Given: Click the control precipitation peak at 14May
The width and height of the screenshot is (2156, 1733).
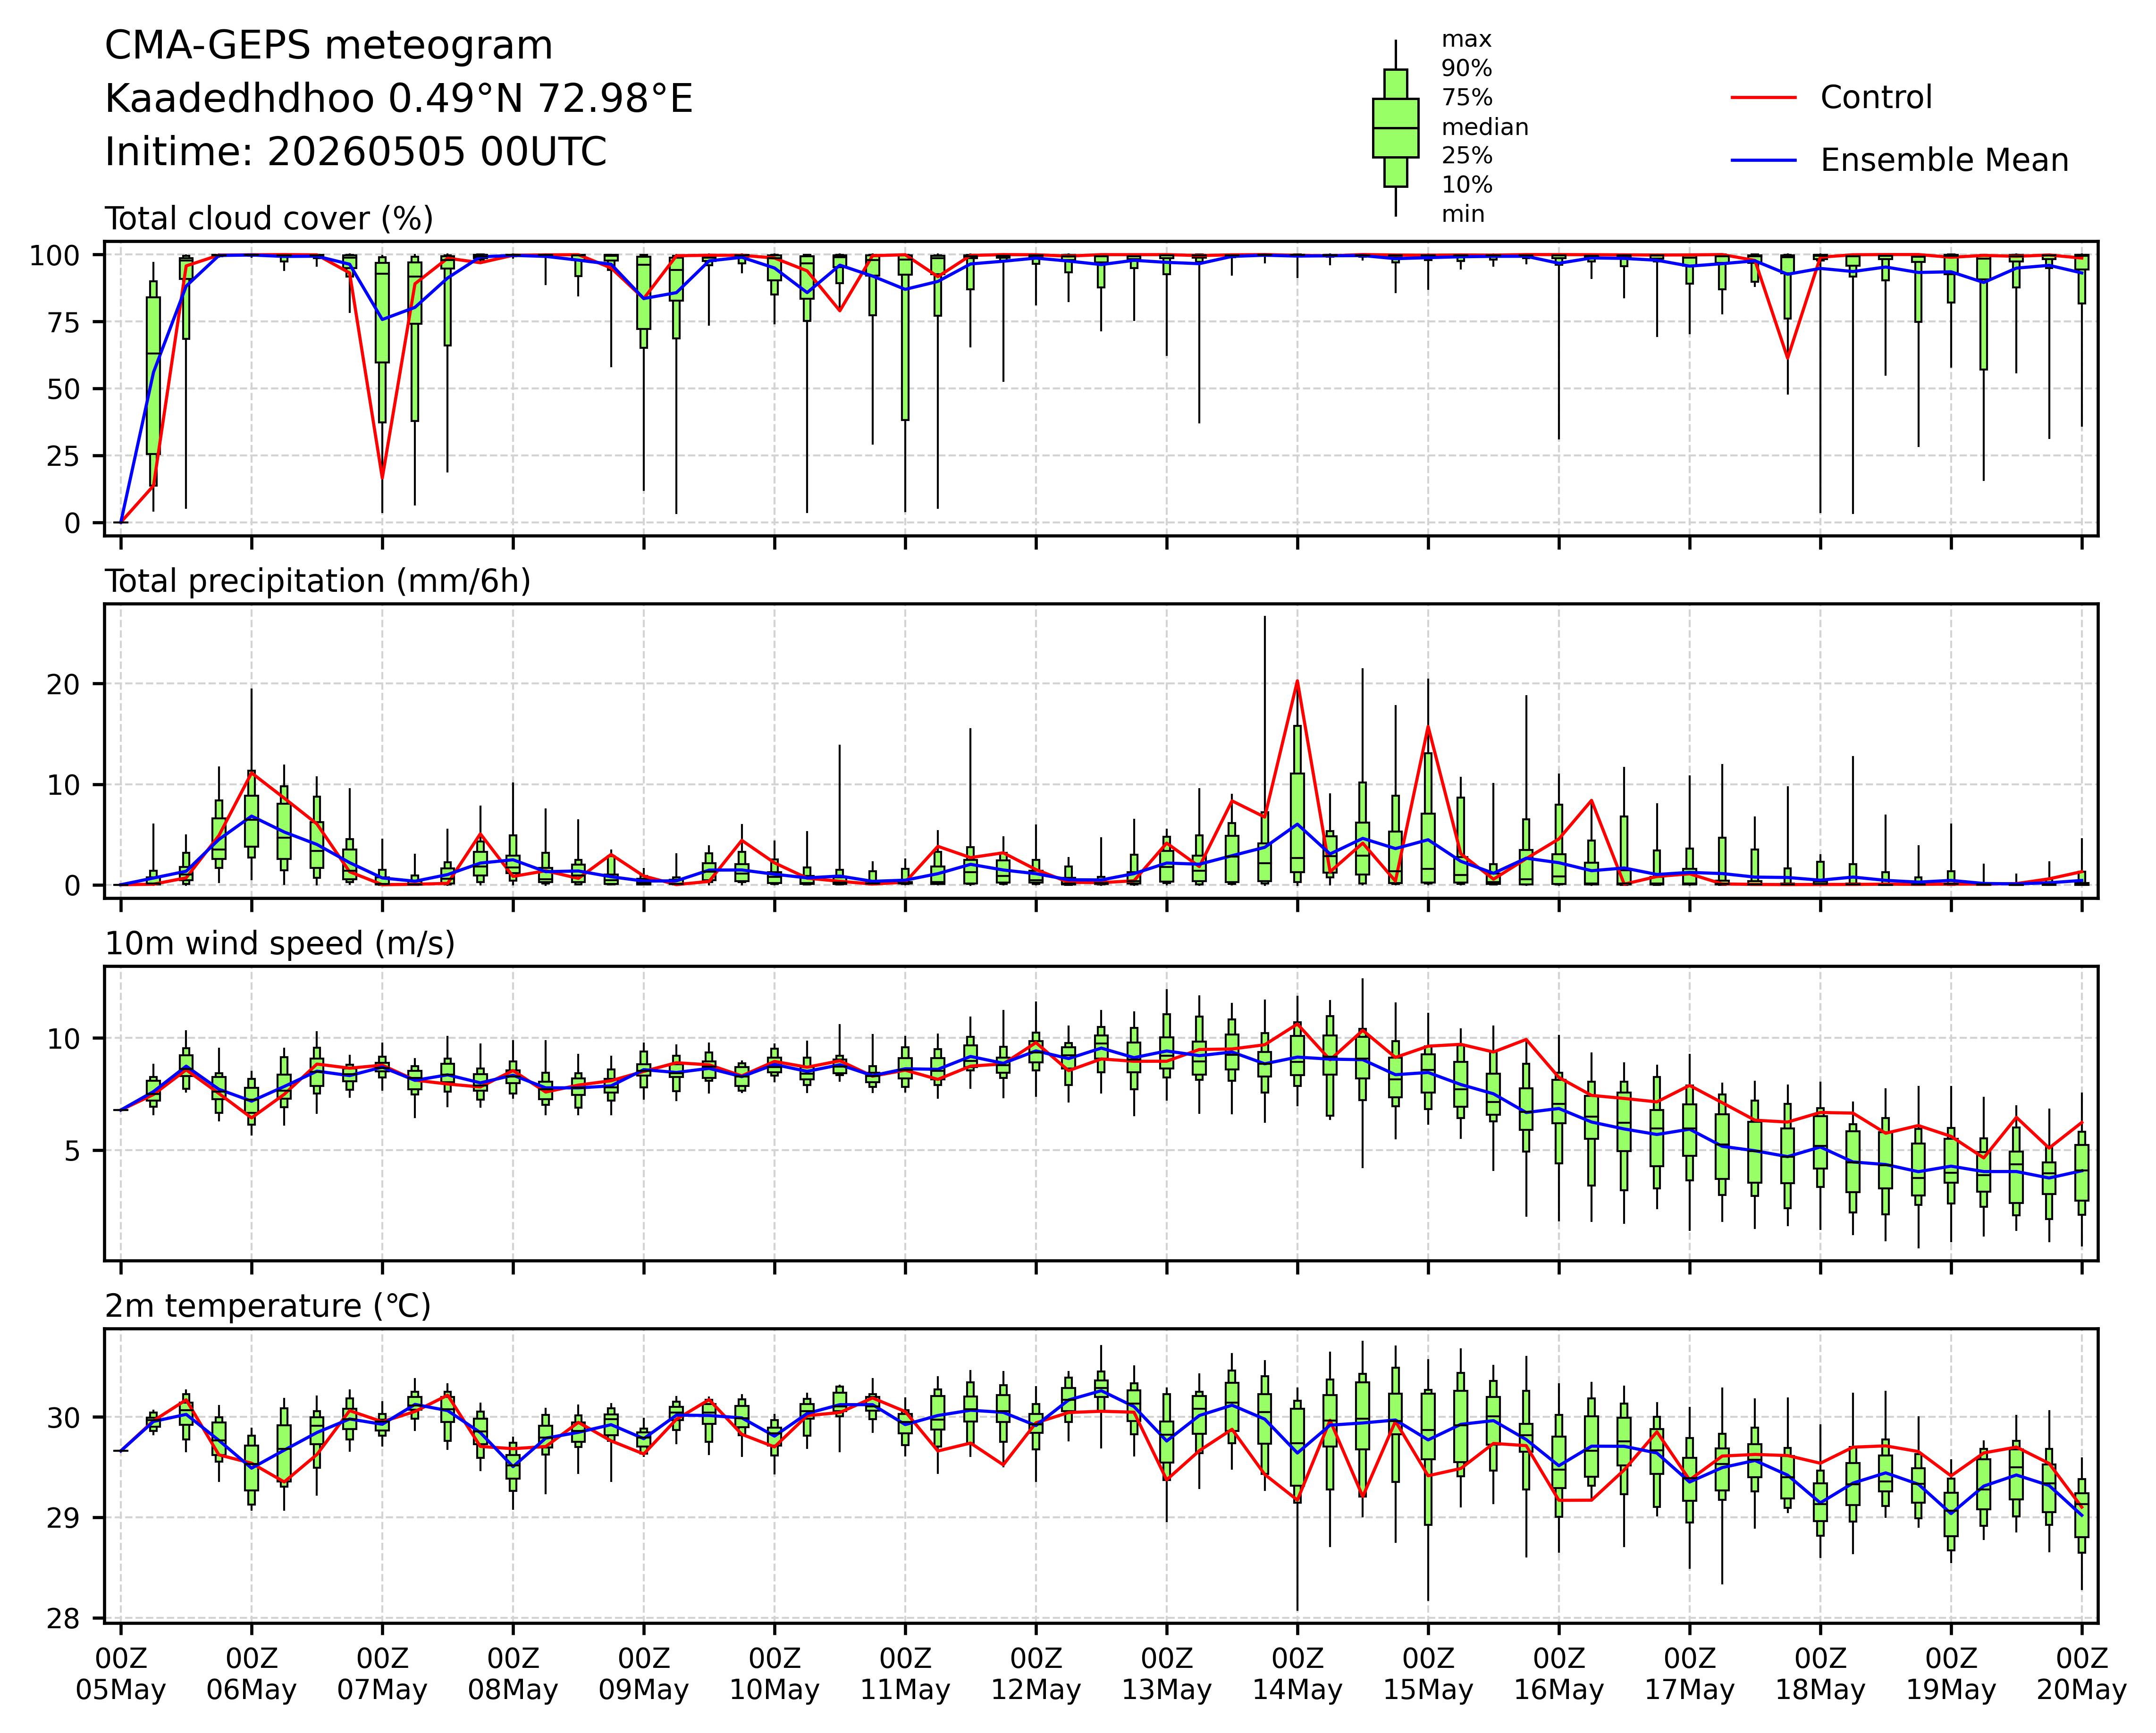Looking at the screenshot, I should click(x=1297, y=681).
